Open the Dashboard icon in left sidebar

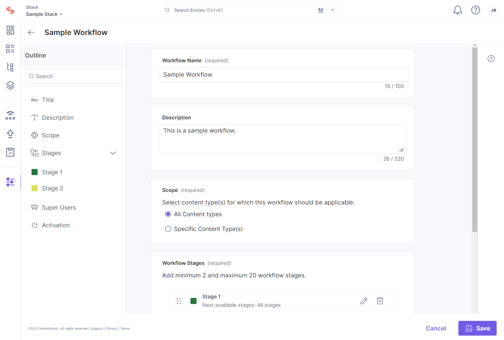tap(10, 30)
